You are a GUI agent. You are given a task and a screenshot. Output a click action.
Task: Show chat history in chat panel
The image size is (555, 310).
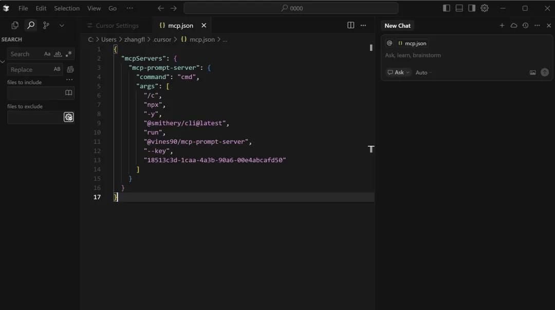click(525, 25)
